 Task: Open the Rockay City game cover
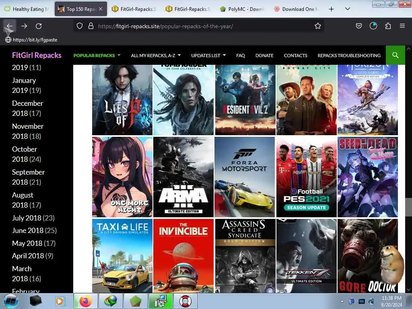tap(306, 100)
